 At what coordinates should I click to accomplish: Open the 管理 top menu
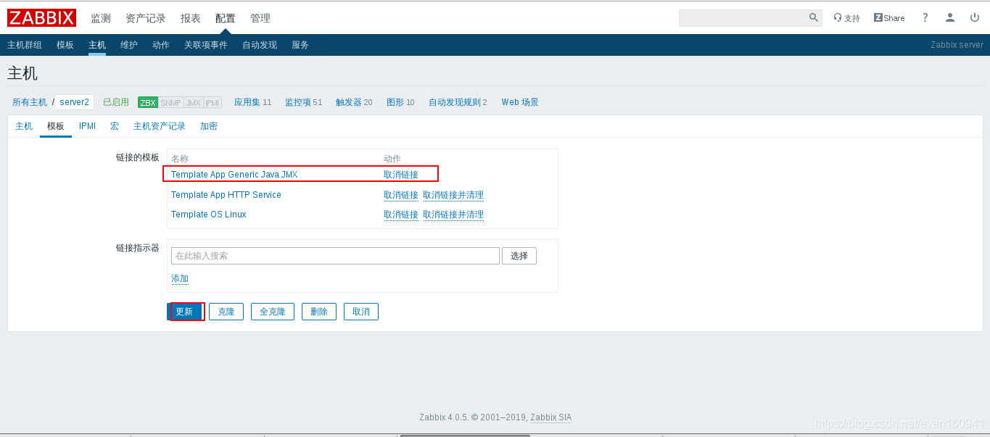pos(260,18)
